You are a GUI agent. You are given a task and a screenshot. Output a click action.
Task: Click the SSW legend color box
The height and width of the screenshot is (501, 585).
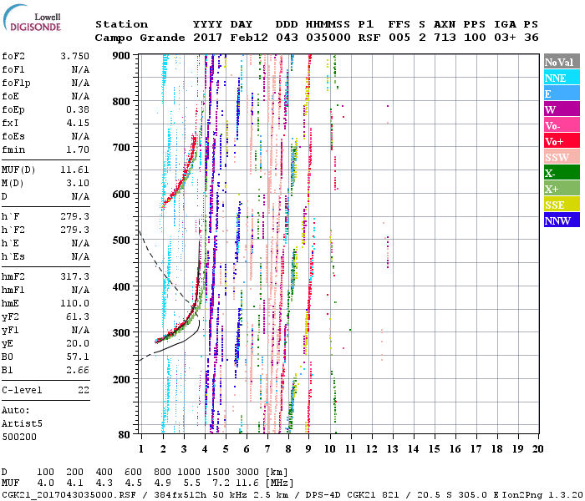point(561,157)
